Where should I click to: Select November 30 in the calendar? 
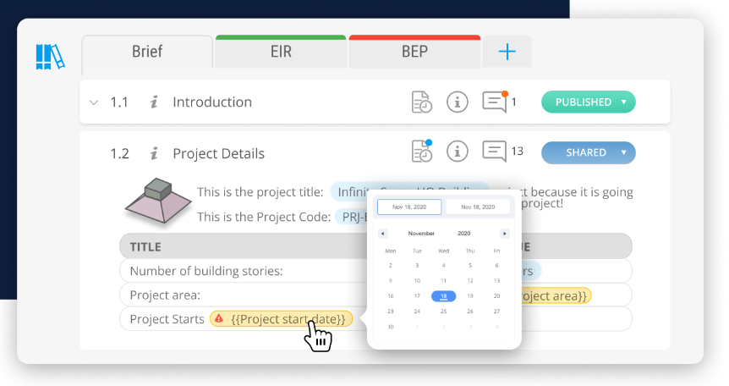click(x=391, y=327)
